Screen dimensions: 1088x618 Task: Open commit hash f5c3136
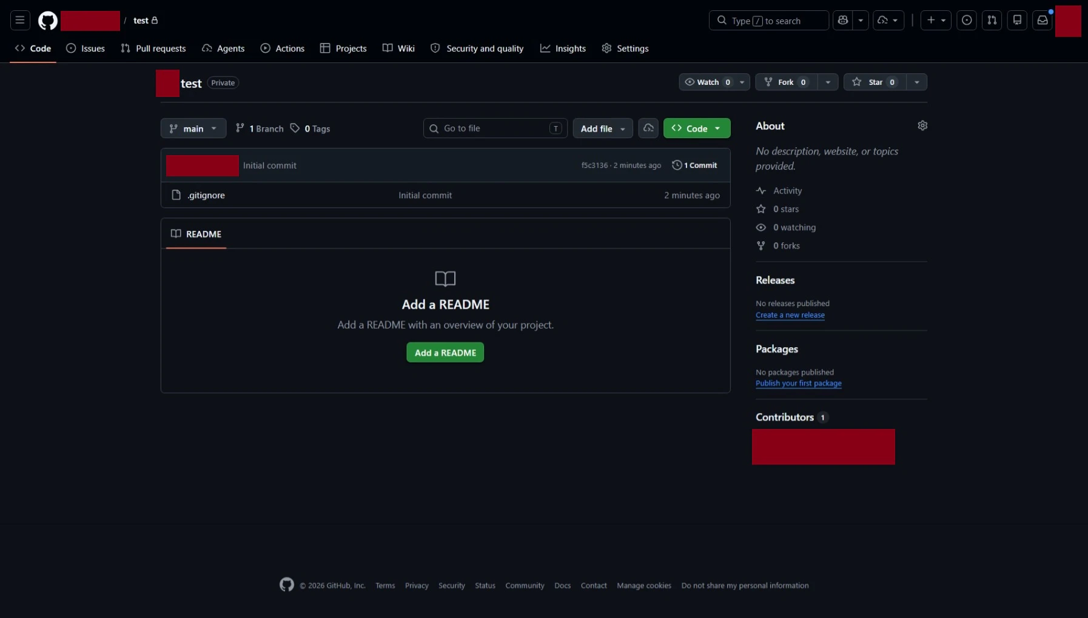[x=594, y=165]
